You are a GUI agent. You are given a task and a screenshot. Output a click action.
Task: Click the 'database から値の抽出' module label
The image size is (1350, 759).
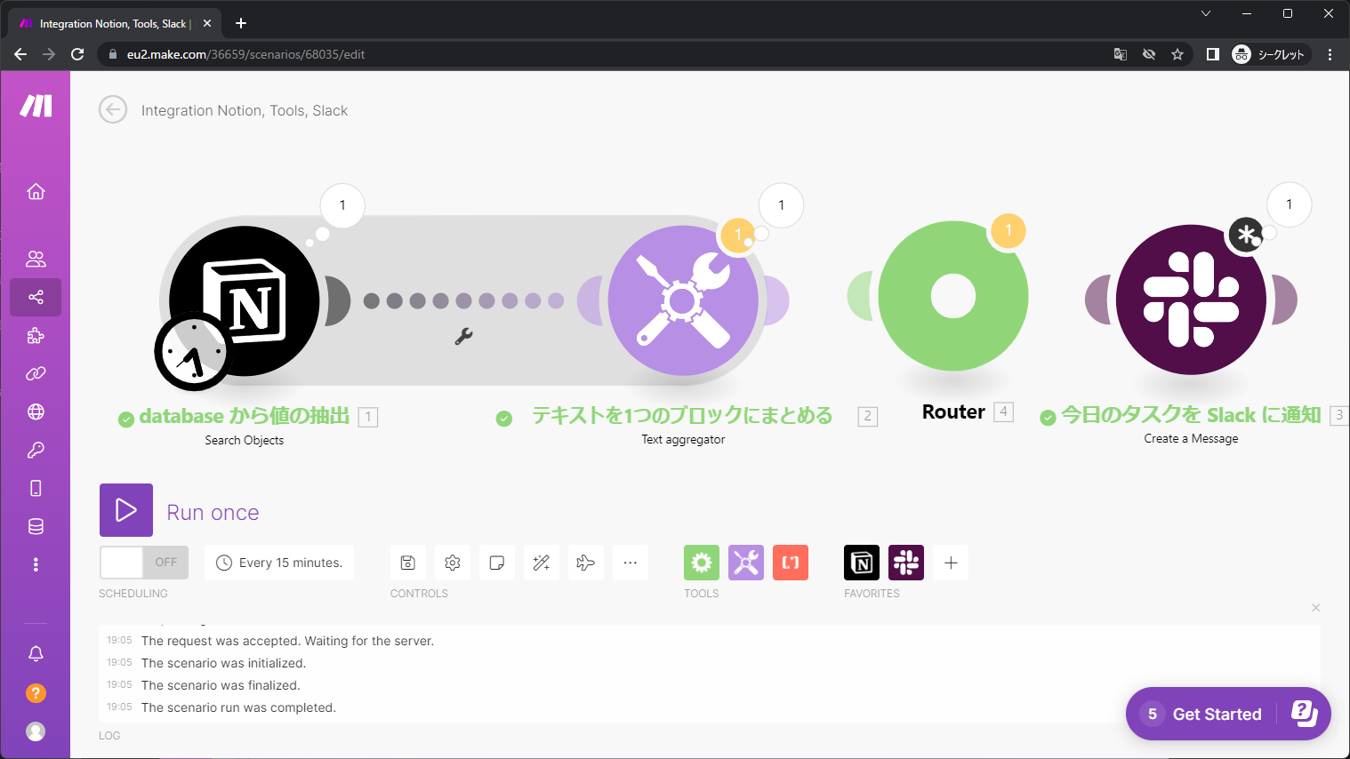point(245,416)
